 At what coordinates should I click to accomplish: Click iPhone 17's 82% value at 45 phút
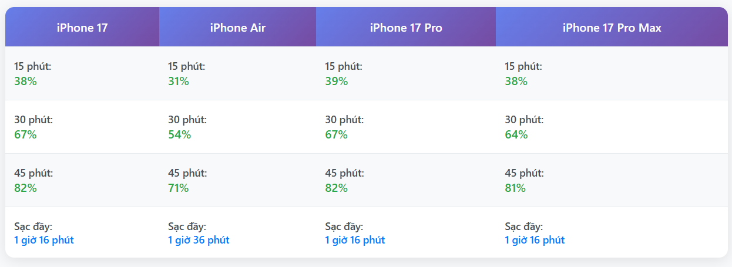(25, 188)
